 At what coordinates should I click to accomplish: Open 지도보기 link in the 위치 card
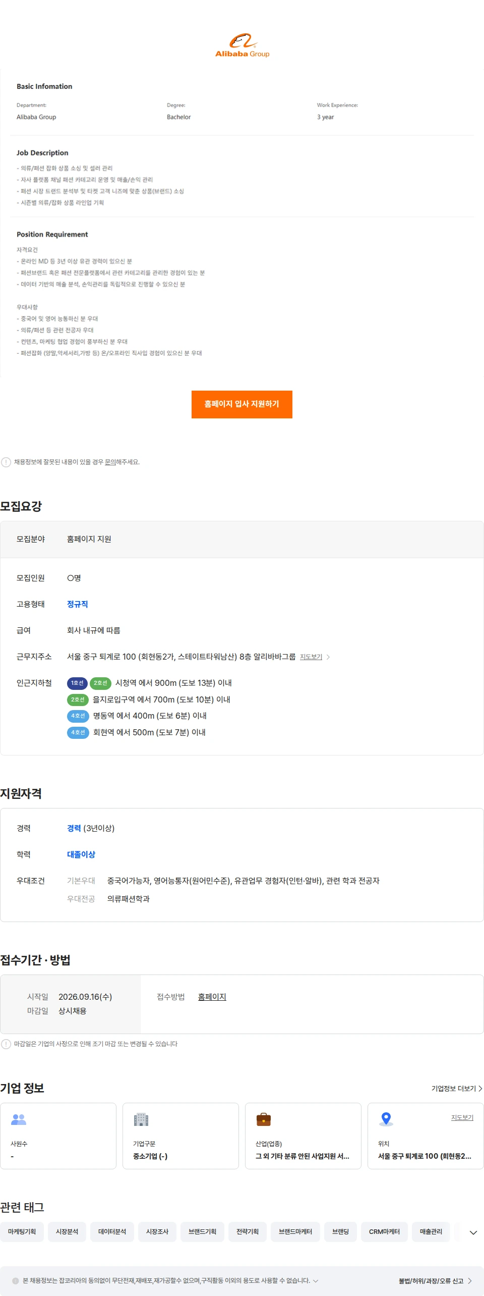(462, 1118)
